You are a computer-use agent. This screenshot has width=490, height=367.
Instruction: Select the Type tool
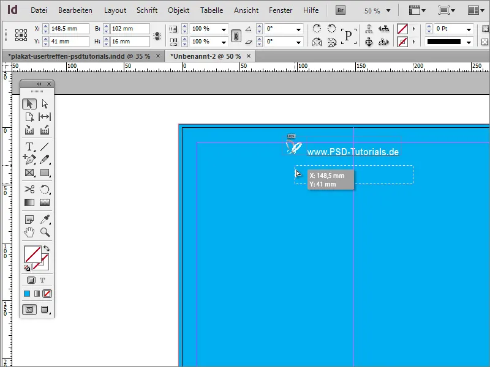point(29,146)
